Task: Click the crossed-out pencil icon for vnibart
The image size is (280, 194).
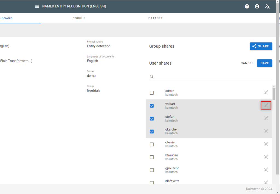Action: [x=266, y=105]
